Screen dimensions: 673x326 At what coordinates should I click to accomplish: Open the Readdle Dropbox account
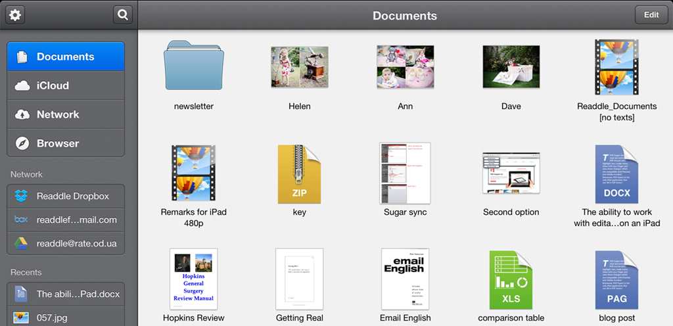66,196
